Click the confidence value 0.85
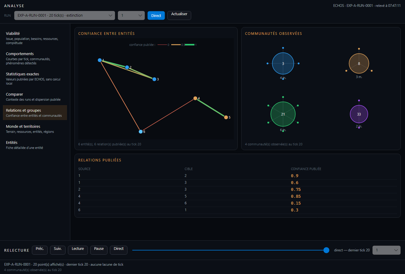 [296, 196]
